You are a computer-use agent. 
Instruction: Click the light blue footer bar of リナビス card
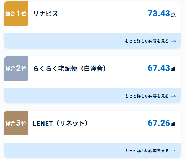[x=92, y=41]
